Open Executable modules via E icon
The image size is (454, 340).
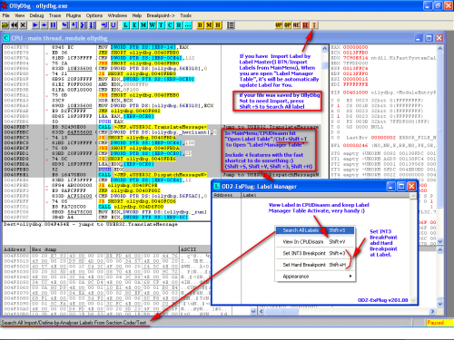134,25
